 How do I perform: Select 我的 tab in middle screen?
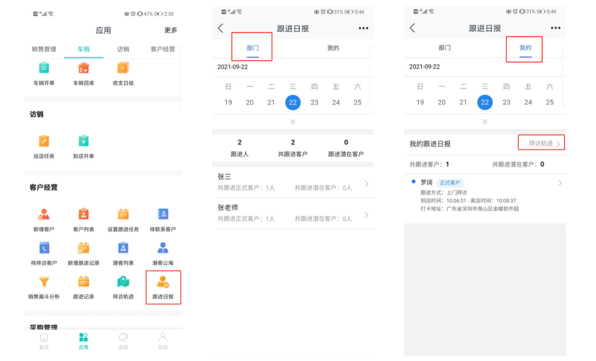tap(333, 48)
